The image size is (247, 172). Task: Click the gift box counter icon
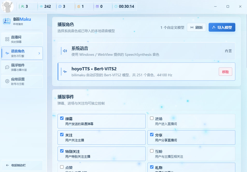(x=97, y=6)
